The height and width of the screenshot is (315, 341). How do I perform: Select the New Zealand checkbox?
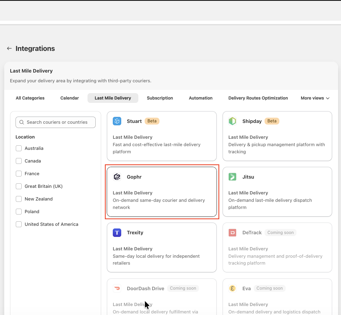click(19, 199)
